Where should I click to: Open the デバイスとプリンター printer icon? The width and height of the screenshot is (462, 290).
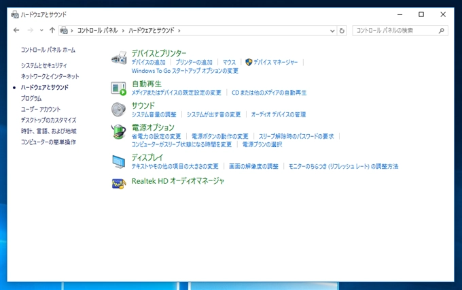click(x=119, y=58)
